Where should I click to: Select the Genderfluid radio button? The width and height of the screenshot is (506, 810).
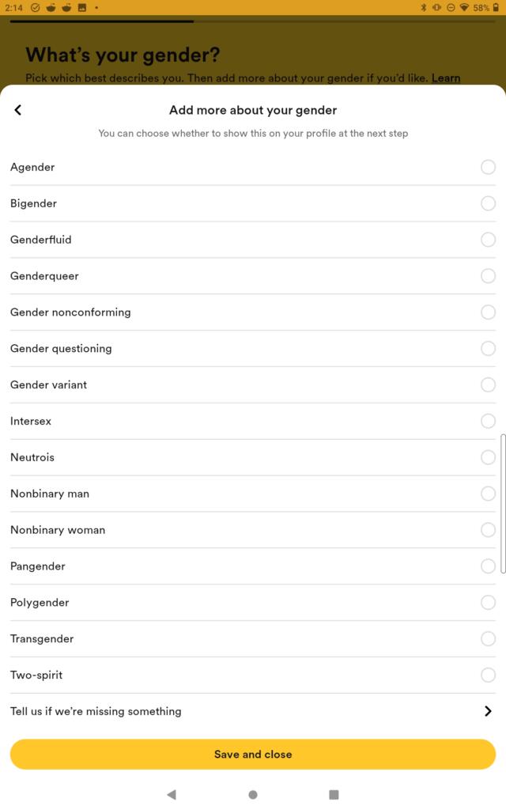(x=488, y=240)
